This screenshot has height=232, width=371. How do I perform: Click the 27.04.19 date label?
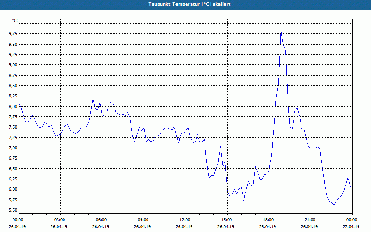tap(352, 226)
